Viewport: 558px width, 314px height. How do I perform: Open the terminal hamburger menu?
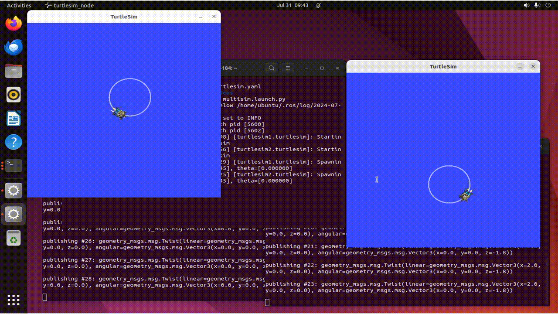[288, 68]
